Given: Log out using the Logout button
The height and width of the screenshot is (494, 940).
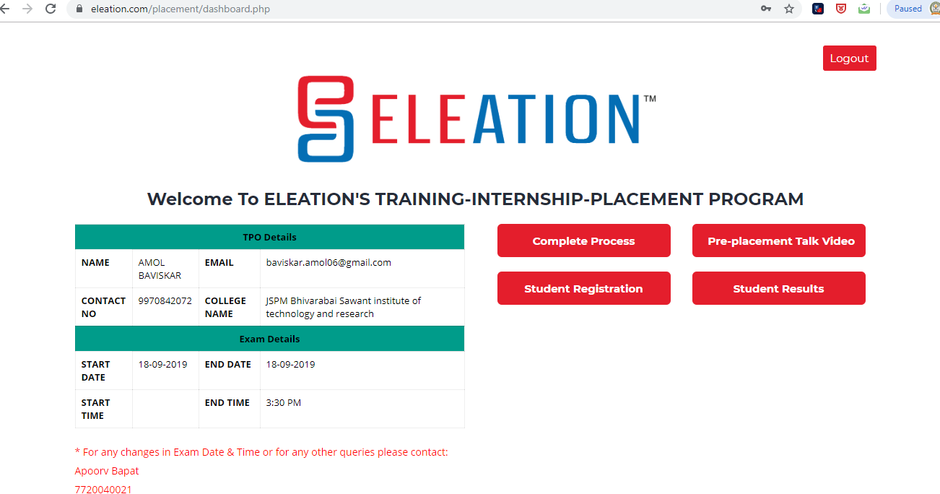Looking at the screenshot, I should tap(849, 58).
